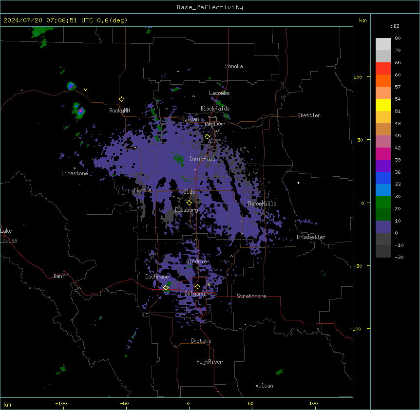Screen dimensions: 420x410
Task: Select the Drumheller label
Action: coord(311,237)
